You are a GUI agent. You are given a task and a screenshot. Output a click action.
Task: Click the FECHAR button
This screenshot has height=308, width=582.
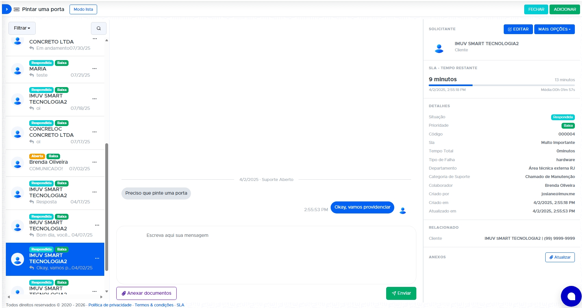click(536, 9)
